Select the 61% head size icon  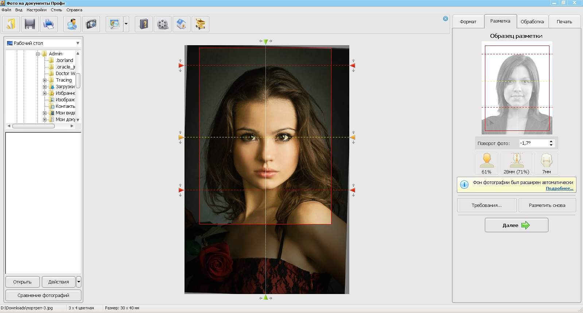pos(486,163)
